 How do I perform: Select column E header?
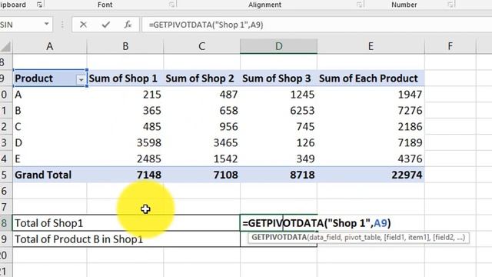(x=371, y=46)
